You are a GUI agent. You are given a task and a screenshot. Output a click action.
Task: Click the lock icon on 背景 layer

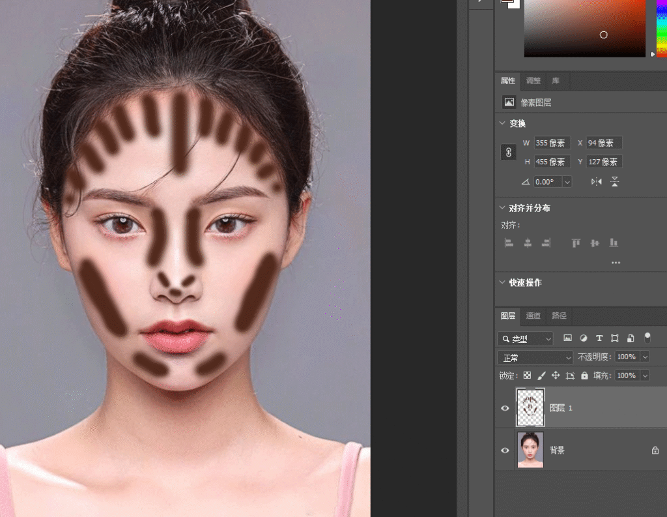coord(655,450)
